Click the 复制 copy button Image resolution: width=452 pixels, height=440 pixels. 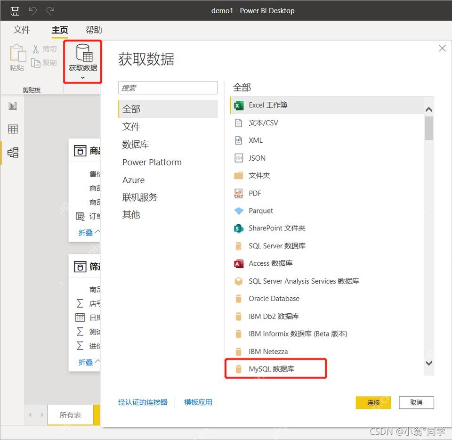44,63
